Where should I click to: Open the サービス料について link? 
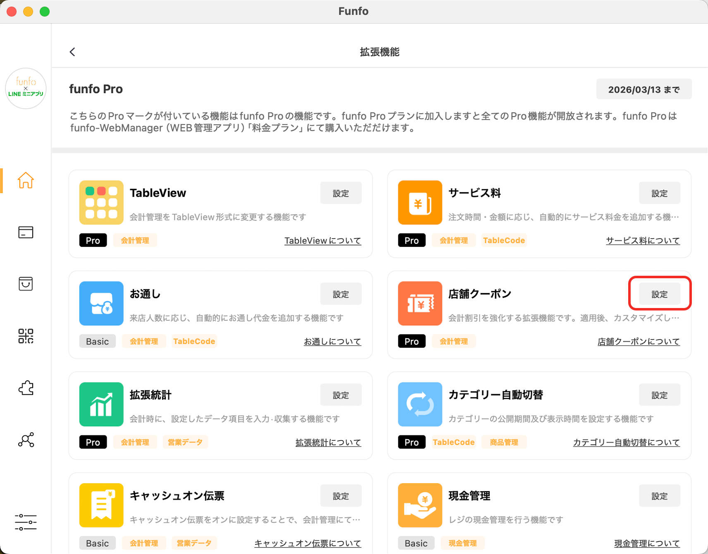643,240
